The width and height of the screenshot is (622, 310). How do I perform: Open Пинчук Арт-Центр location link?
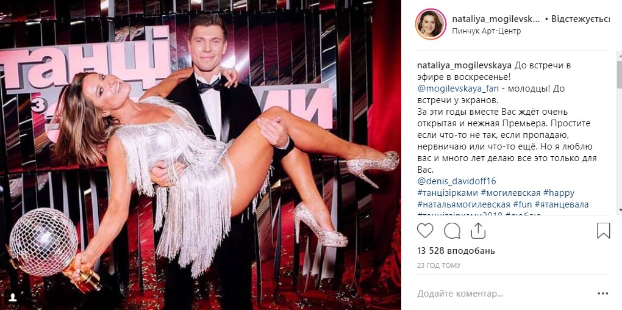(487, 31)
